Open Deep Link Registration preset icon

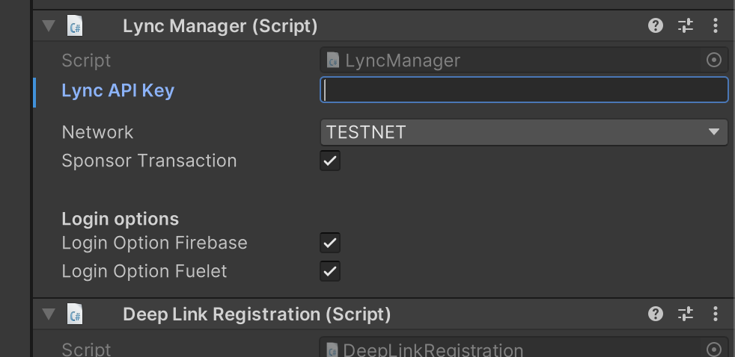[x=686, y=314]
